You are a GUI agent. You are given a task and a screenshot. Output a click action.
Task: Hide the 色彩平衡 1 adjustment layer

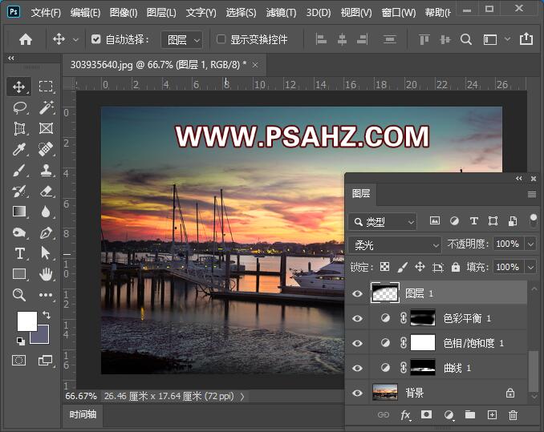point(357,318)
